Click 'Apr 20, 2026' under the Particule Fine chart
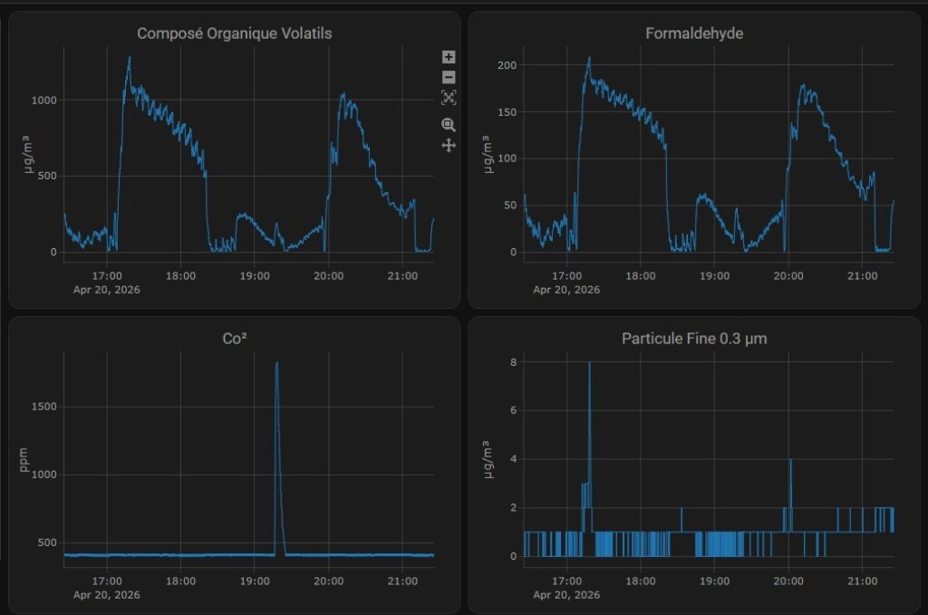 [x=566, y=595]
